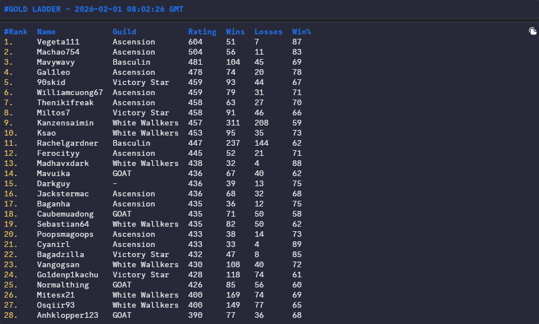The image size is (539, 324).
Task: Click the #GOLD LADDER title text
Action: [x=93, y=9]
